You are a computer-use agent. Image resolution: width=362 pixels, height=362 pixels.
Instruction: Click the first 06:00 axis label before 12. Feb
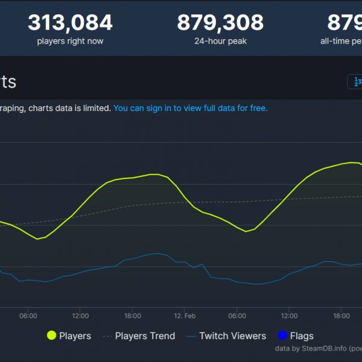point(28,316)
